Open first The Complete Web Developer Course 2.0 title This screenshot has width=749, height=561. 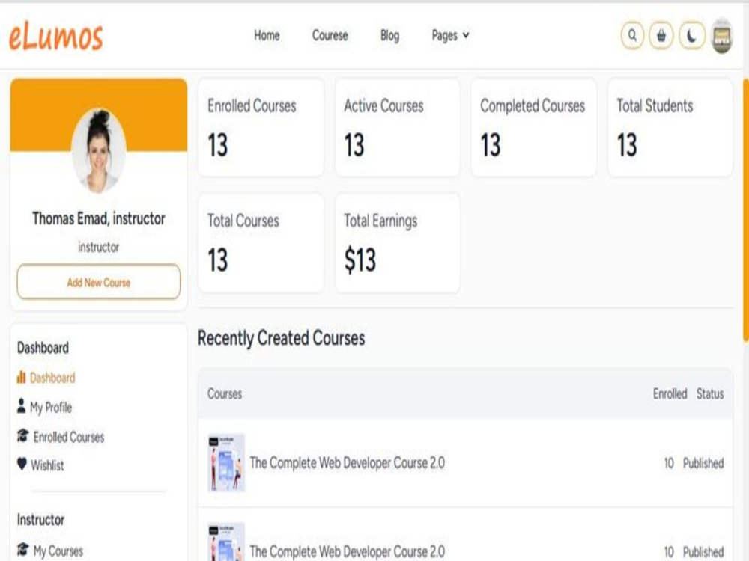tap(347, 463)
